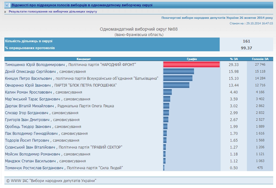Click the red bar for Тимошенко Юрій
This screenshot has height=188, width=276.
191,64
